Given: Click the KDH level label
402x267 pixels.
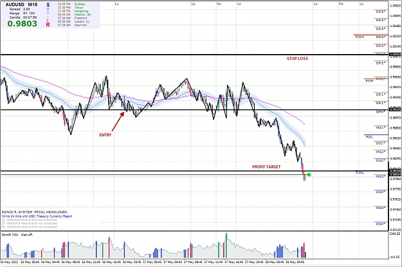Looking at the screenshot, I should point(369,81).
